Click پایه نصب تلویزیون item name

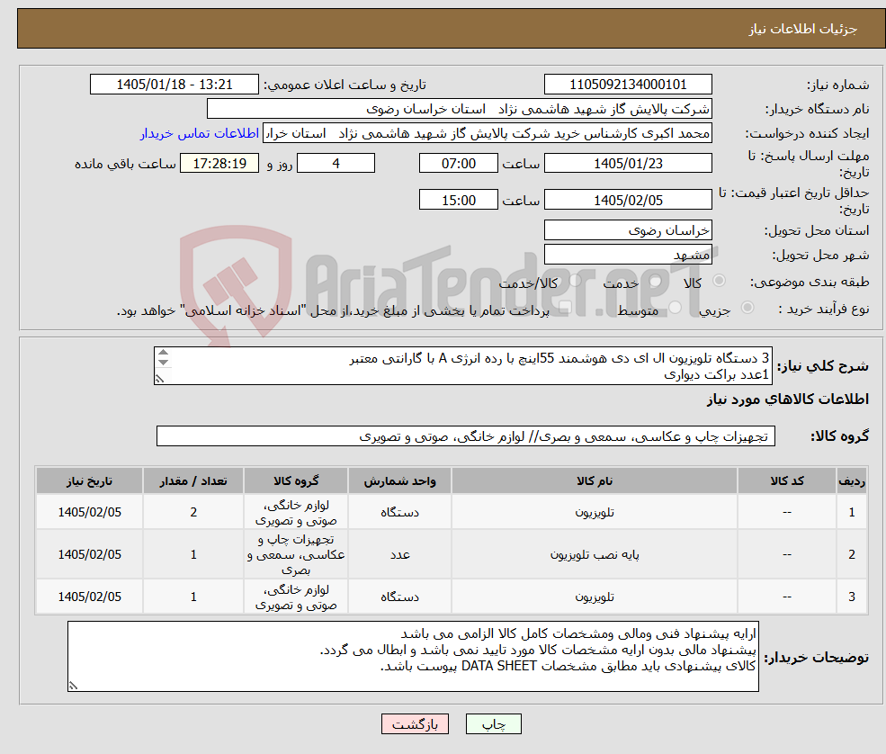(595, 554)
